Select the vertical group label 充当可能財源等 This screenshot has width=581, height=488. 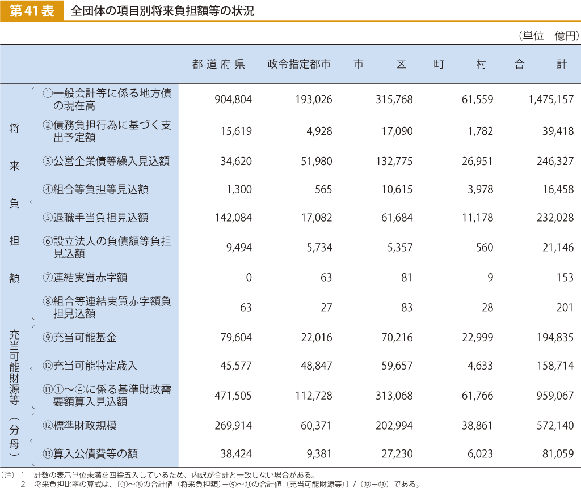click(x=14, y=367)
